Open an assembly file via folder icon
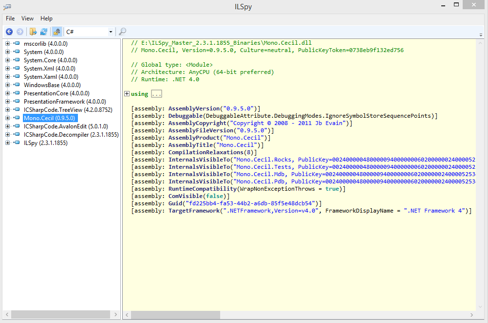The width and height of the screenshot is (488, 323). point(33,32)
